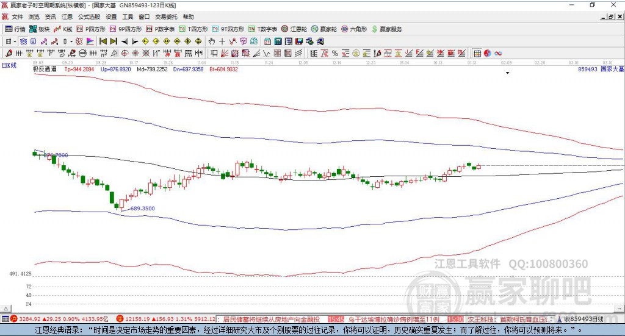Switch to K线 chart view
Viewport: 625px width, 336px height.
point(63,29)
